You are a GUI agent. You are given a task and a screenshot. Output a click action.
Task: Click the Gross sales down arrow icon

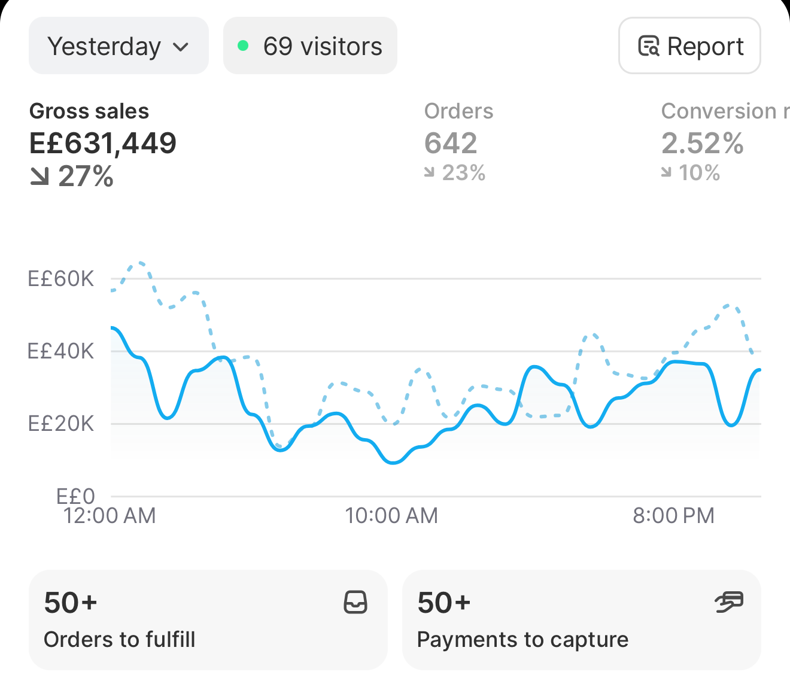[39, 177]
